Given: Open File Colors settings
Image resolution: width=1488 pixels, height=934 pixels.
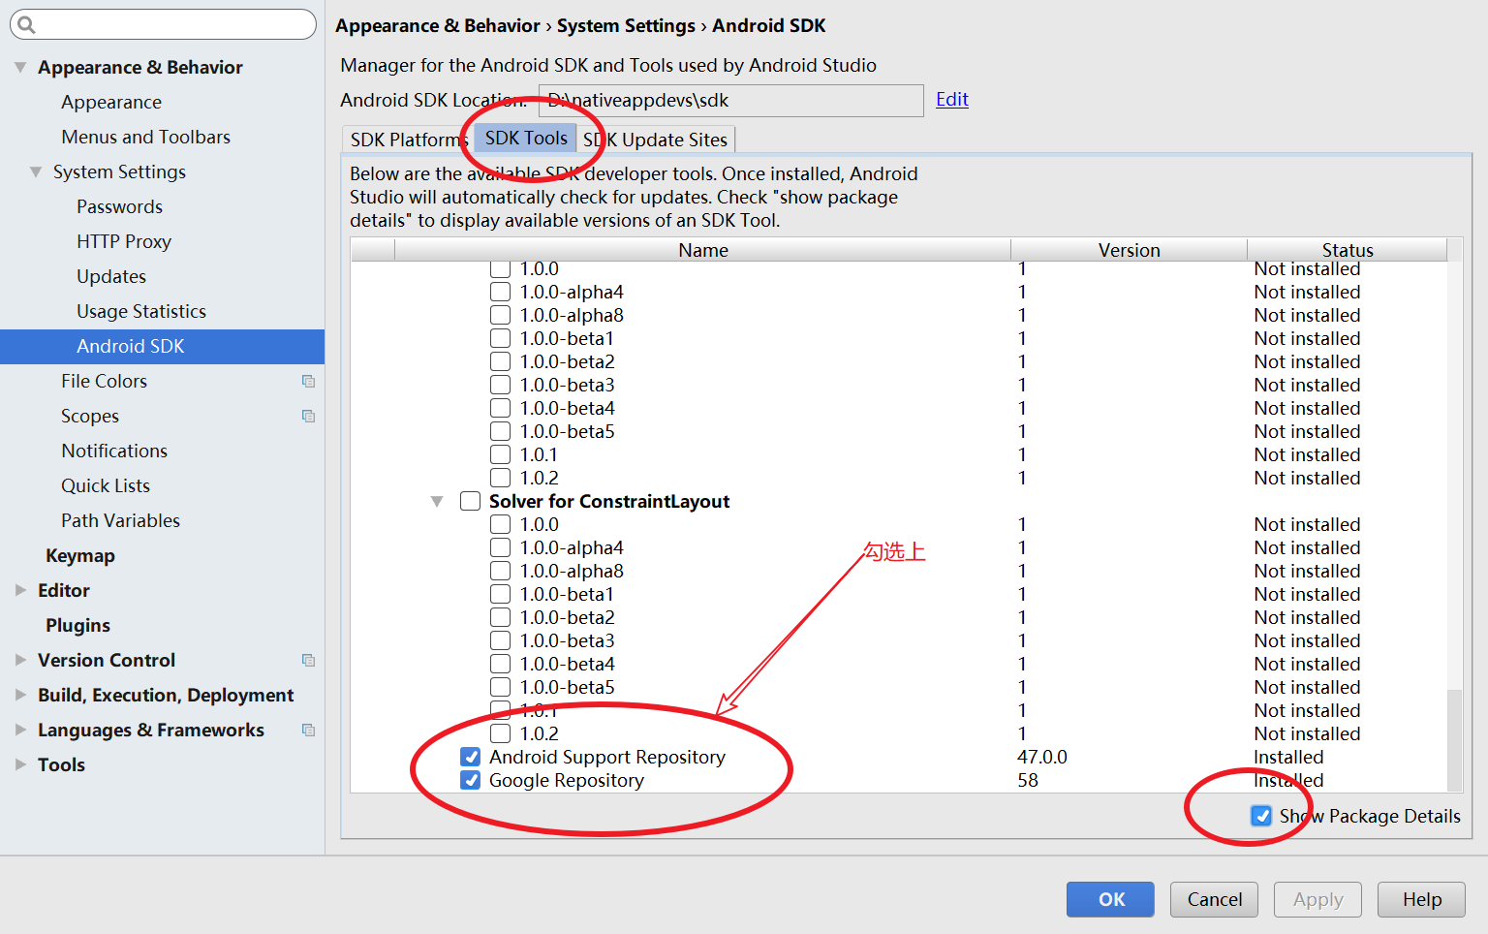Looking at the screenshot, I should click(x=105, y=381).
